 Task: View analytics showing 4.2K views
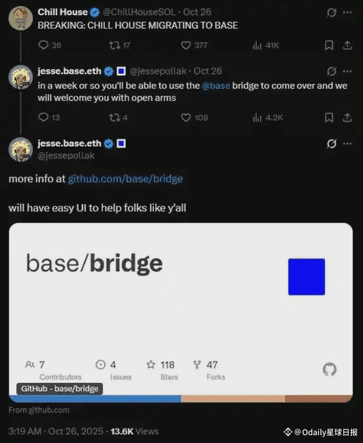click(x=267, y=118)
